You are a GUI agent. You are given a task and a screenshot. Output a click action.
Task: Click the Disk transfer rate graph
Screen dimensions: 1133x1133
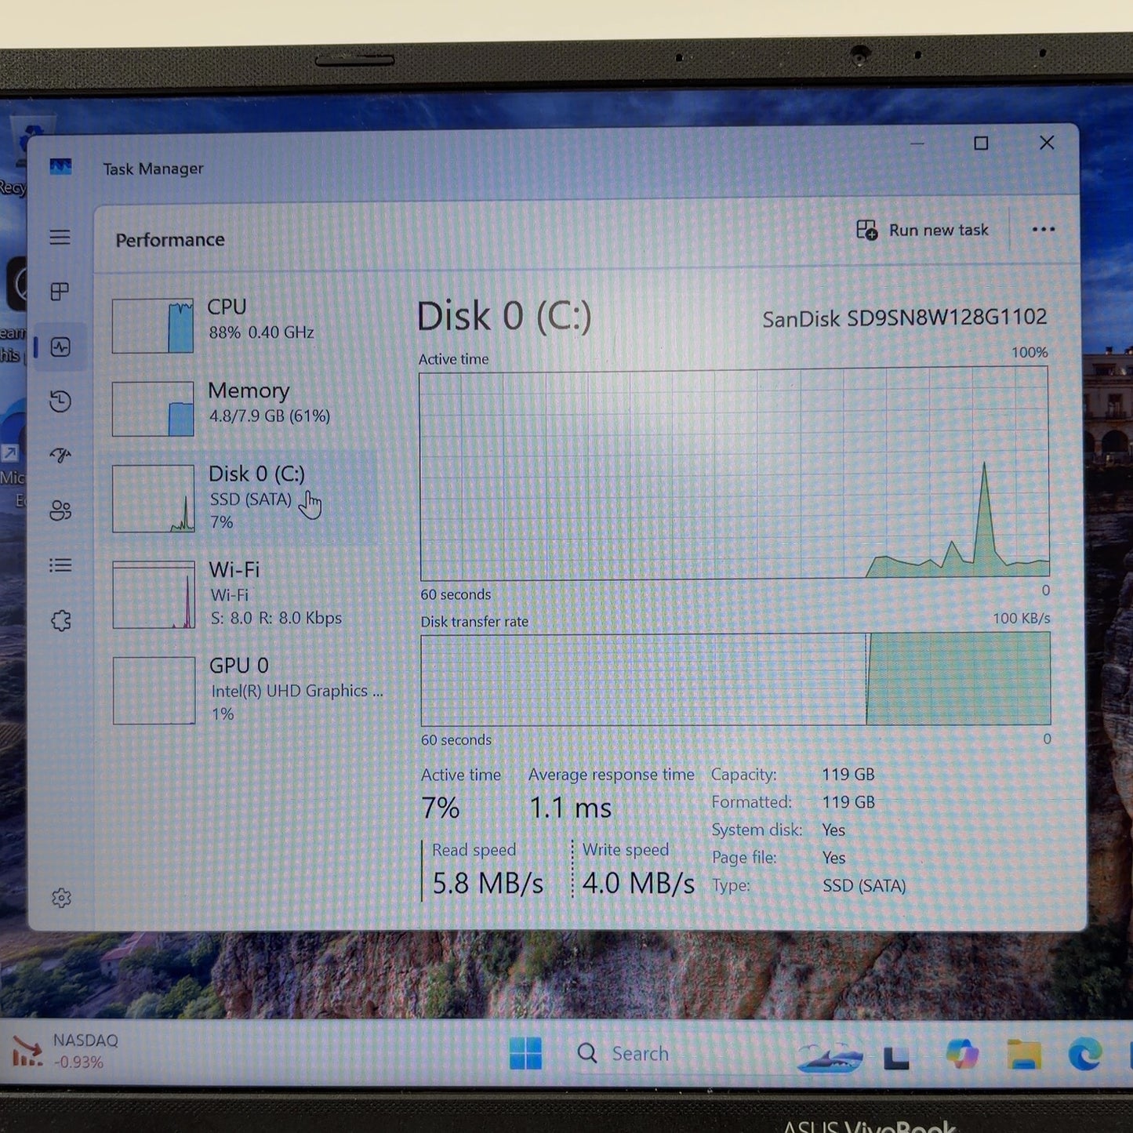(x=735, y=679)
